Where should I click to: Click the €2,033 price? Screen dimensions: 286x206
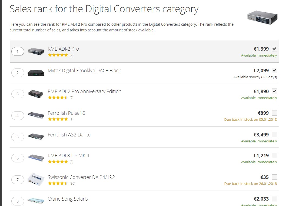tap(261, 199)
